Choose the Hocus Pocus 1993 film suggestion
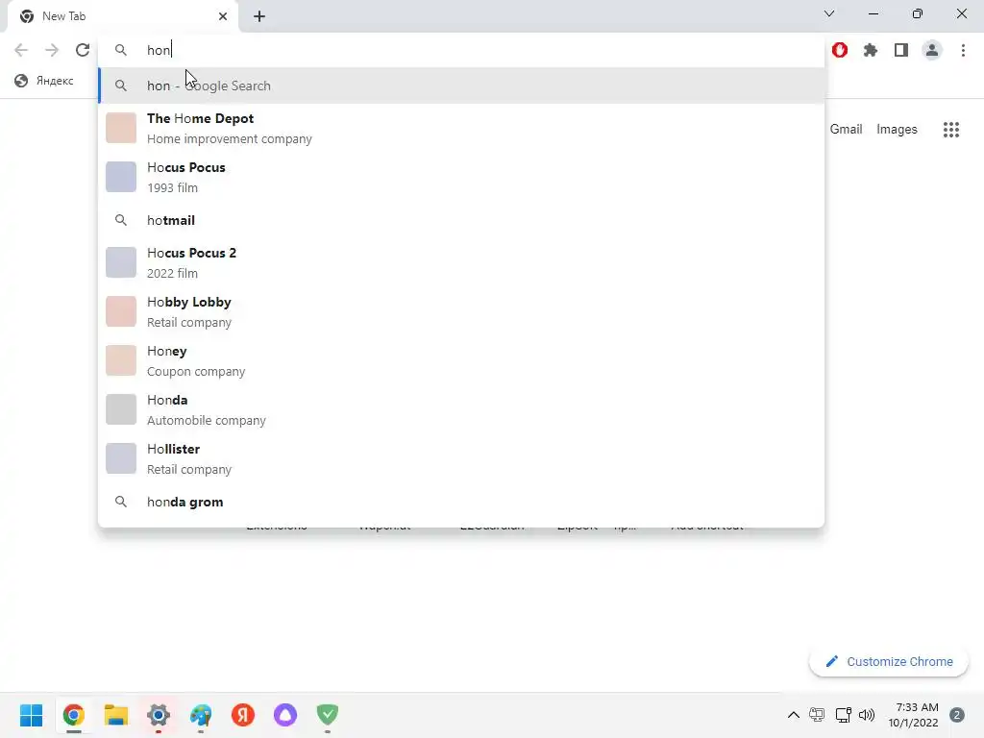 (461, 177)
